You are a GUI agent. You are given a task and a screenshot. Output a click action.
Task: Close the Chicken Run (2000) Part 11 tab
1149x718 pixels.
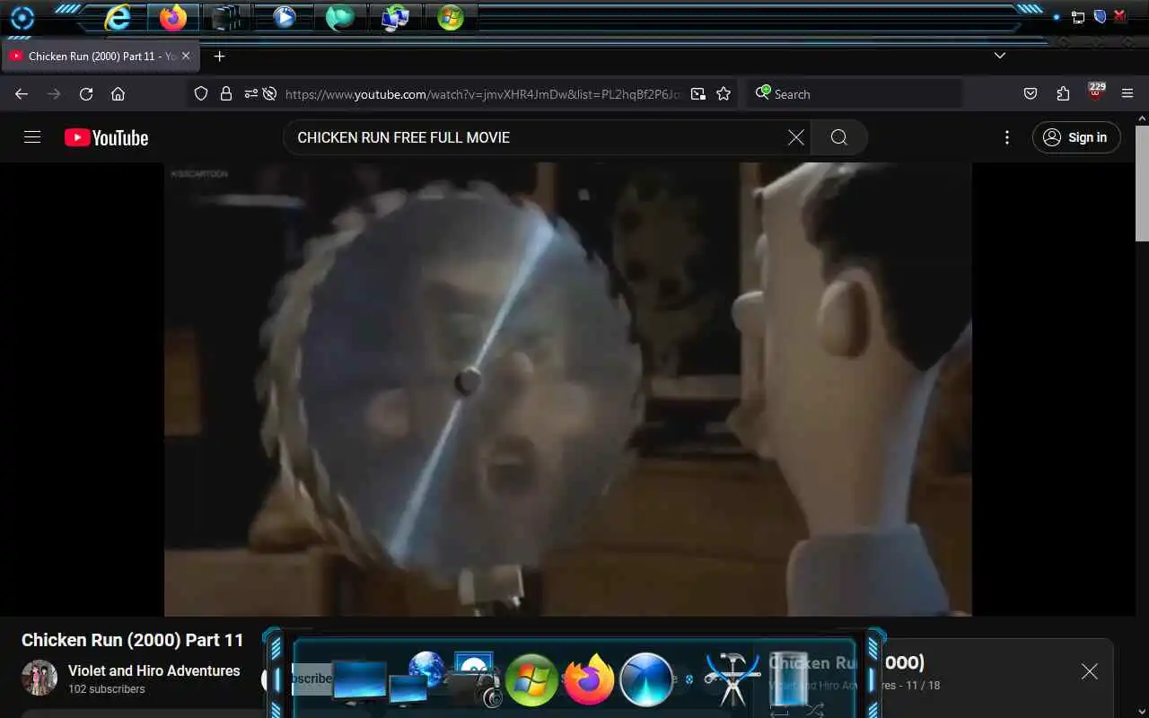(186, 56)
